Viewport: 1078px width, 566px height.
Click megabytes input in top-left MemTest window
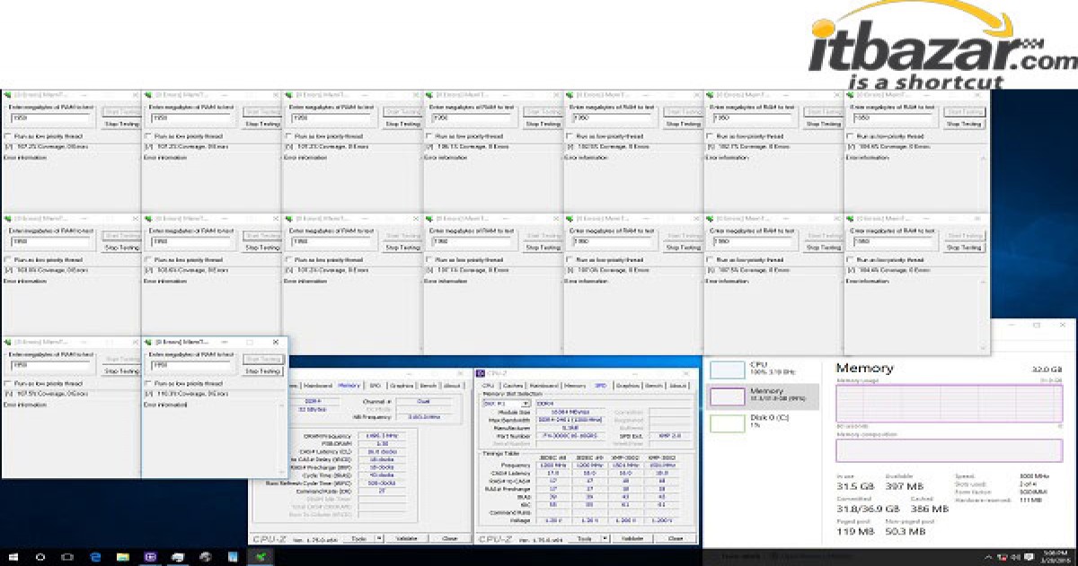point(52,118)
